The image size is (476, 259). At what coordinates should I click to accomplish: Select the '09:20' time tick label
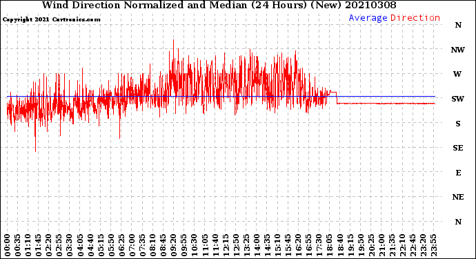coord(173,245)
